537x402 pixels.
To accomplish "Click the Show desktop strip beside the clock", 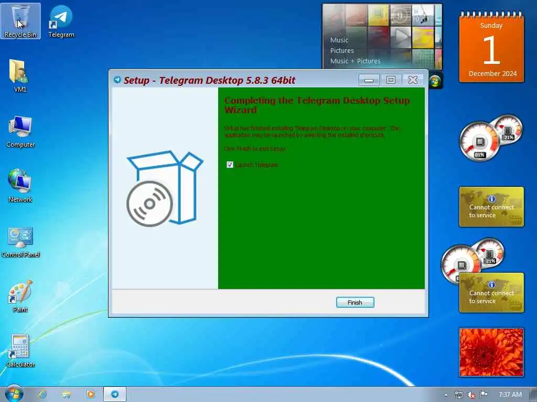I will point(533,395).
